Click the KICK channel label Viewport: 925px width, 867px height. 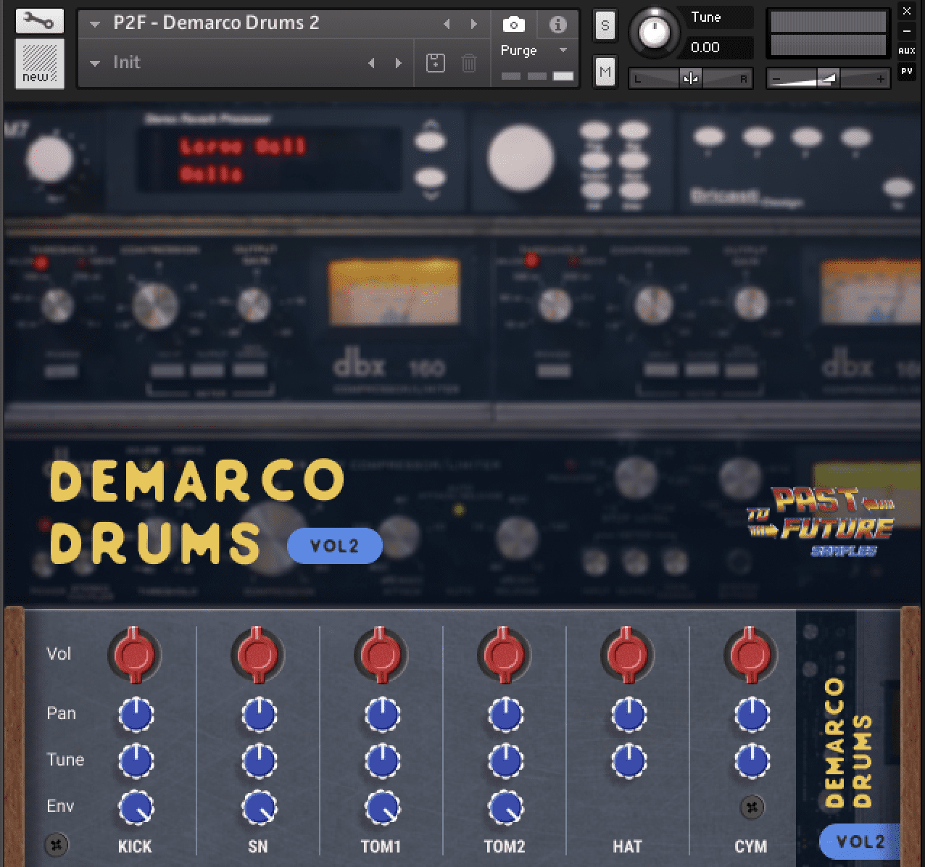135,846
